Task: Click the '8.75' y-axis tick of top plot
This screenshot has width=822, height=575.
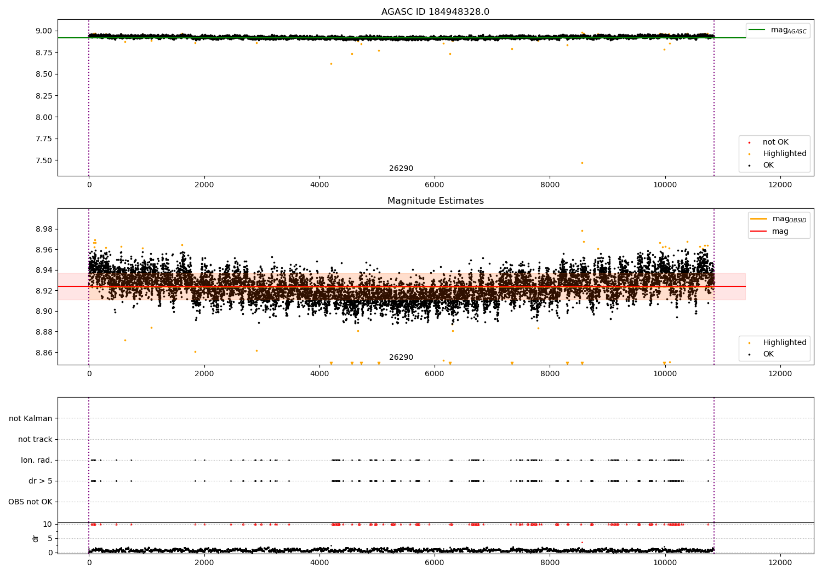Action: click(x=44, y=53)
